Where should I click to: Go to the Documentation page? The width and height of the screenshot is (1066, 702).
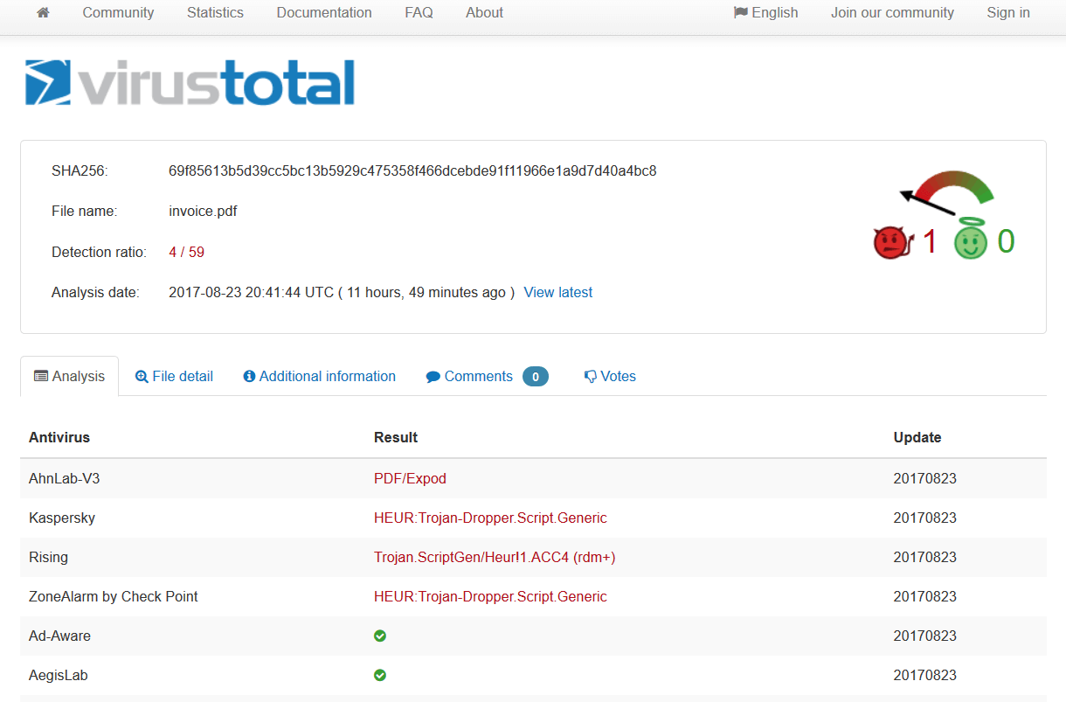[x=324, y=13]
